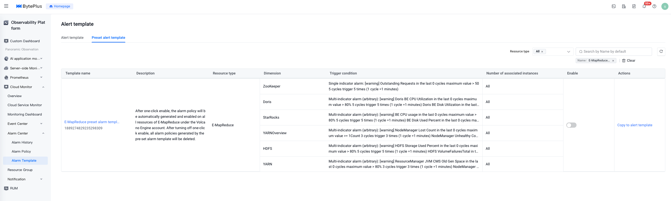This screenshot has width=671, height=201.
Task: Open Alarm History in sidebar
Action: (x=22, y=142)
